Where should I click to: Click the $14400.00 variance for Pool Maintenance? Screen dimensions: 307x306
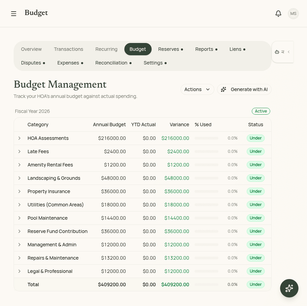176,218
